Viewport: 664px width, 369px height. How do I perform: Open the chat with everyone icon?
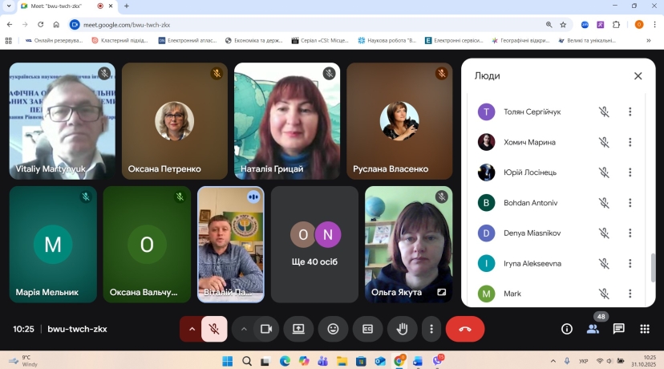[618, 329]
